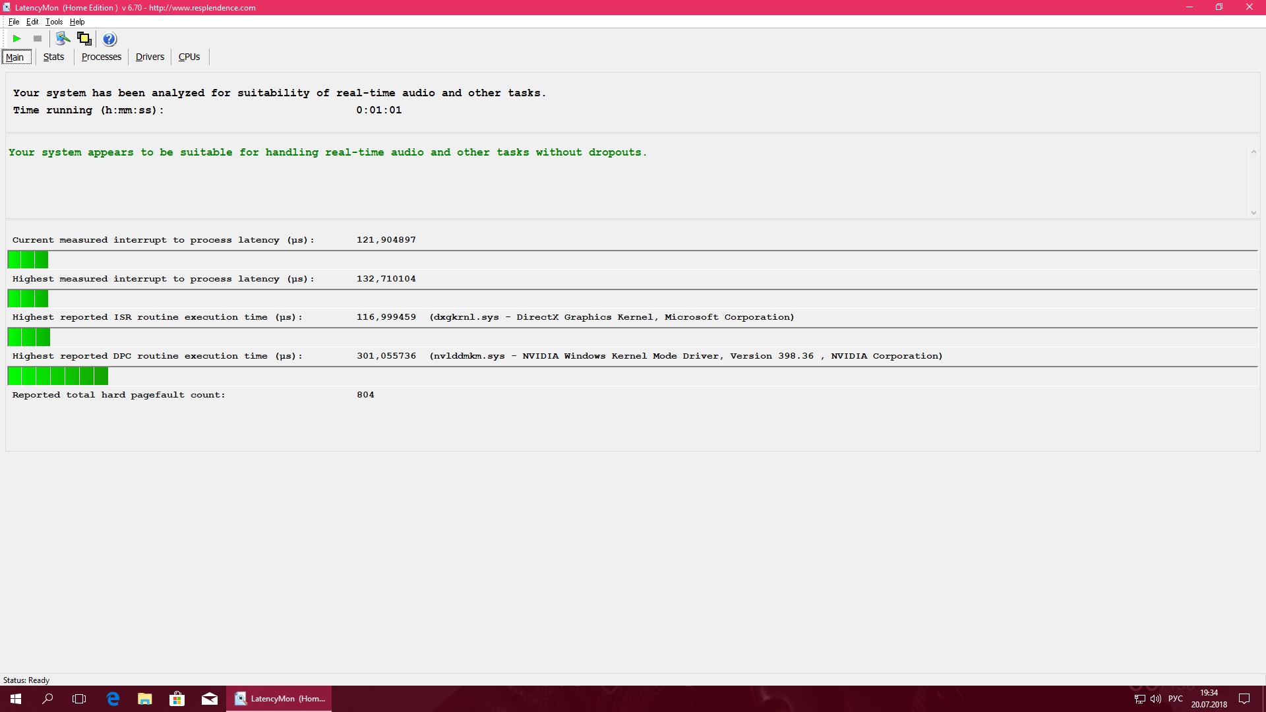Open the Action Center notification icon
1266x712 pixels.
pyautogui.click(x=1244, y=699)
